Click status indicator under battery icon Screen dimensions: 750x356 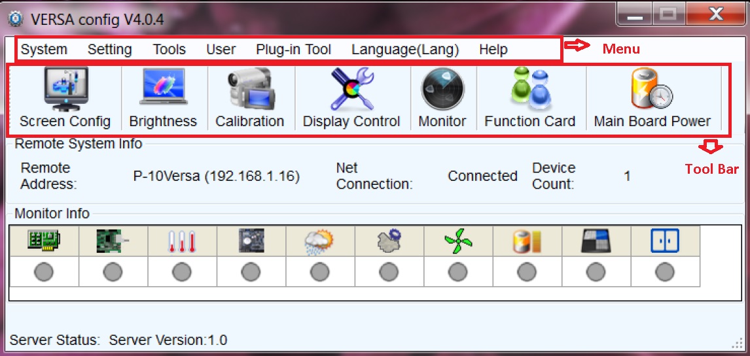tap(527, 272)
